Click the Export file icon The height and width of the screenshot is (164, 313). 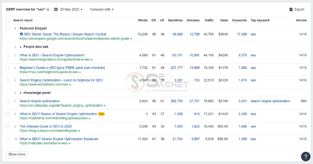click(291, 9)
